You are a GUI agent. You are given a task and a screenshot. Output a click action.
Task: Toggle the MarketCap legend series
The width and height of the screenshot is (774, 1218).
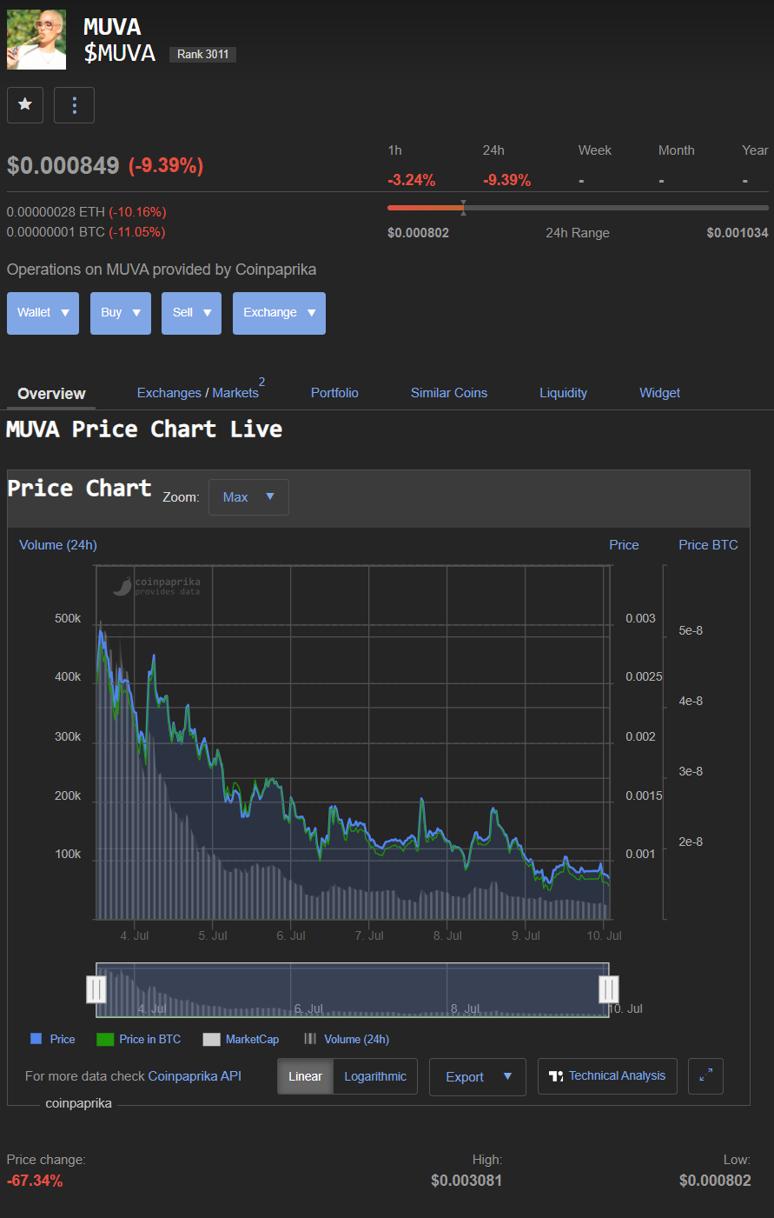(x=241, y=1039)
